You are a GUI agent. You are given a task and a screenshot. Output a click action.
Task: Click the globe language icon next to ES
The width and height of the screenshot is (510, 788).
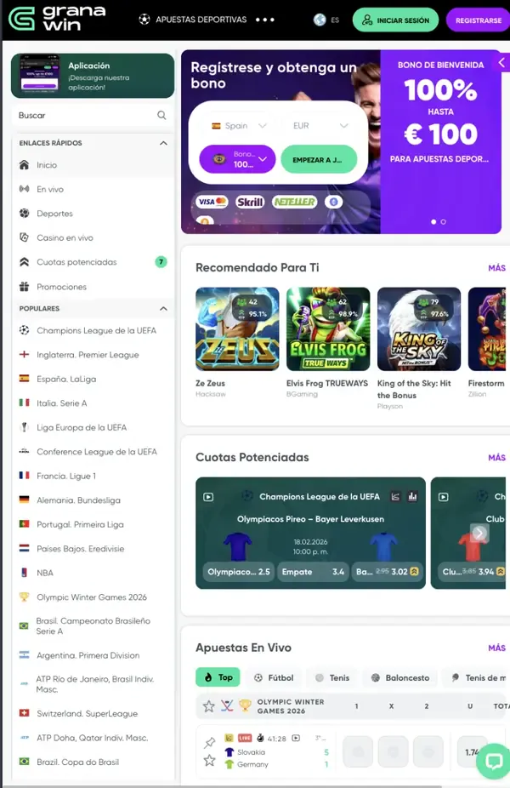[x=320, y=20]
